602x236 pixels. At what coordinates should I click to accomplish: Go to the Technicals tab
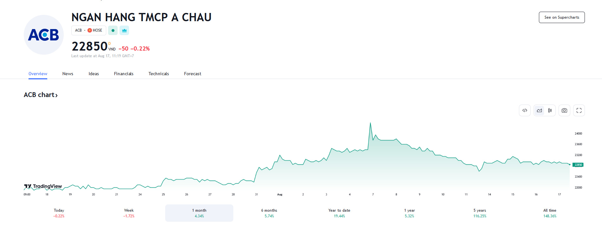[x=159, y=74]
